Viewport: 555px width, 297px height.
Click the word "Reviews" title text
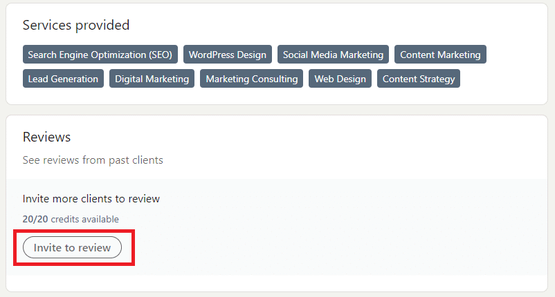[x=47, y=137]
